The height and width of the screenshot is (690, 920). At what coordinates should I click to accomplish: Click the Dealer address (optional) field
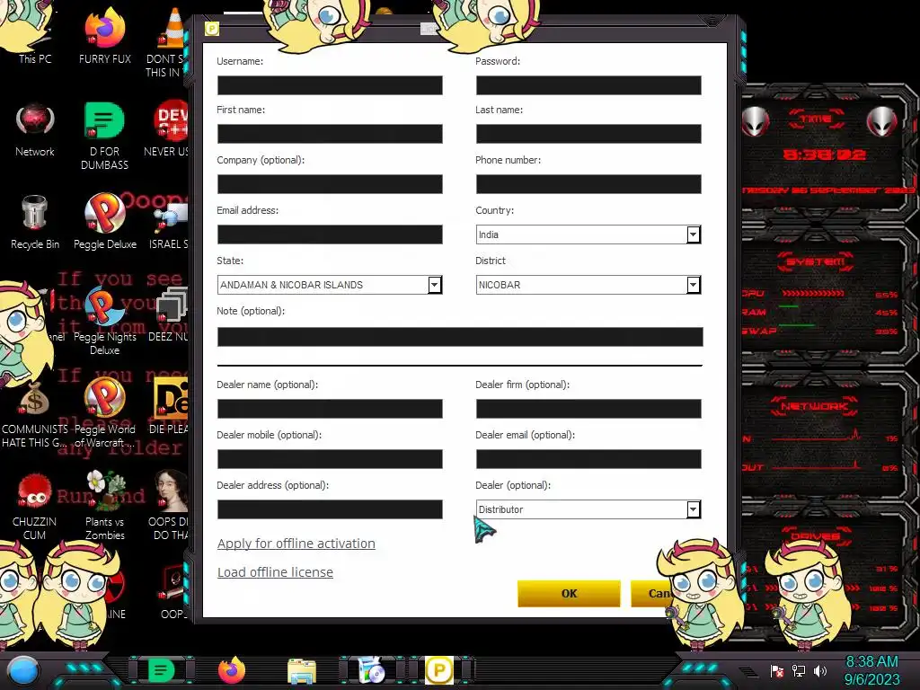330,509
